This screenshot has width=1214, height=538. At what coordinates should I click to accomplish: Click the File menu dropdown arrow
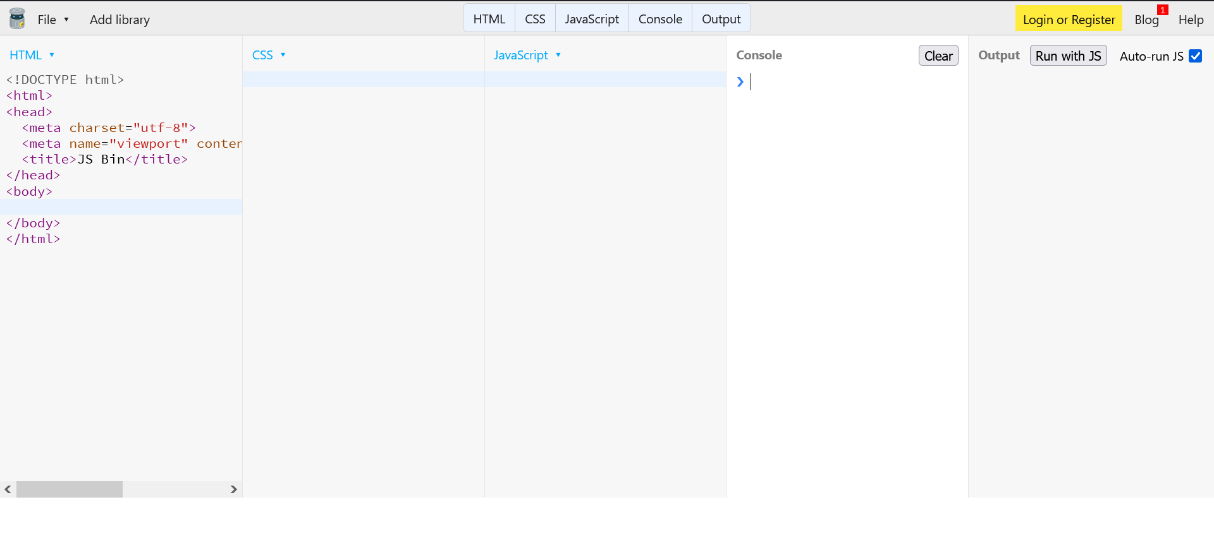pos(66,20)
